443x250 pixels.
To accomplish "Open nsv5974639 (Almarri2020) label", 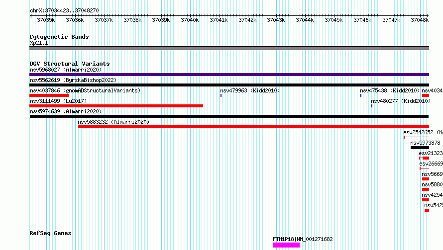I will (66, 111).
